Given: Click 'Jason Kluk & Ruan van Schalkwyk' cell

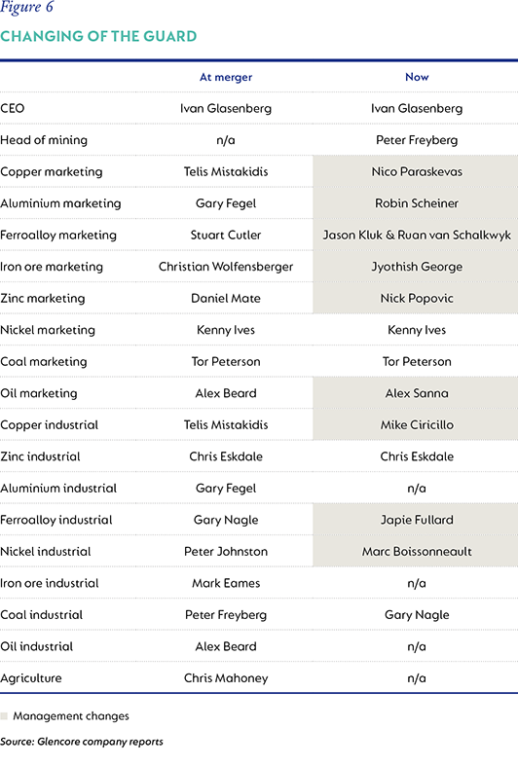Looking at the screenshot, I should click(x=417, y=235).
